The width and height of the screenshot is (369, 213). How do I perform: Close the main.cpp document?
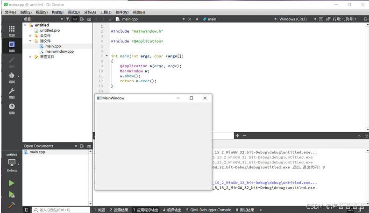tap(190, 19)
